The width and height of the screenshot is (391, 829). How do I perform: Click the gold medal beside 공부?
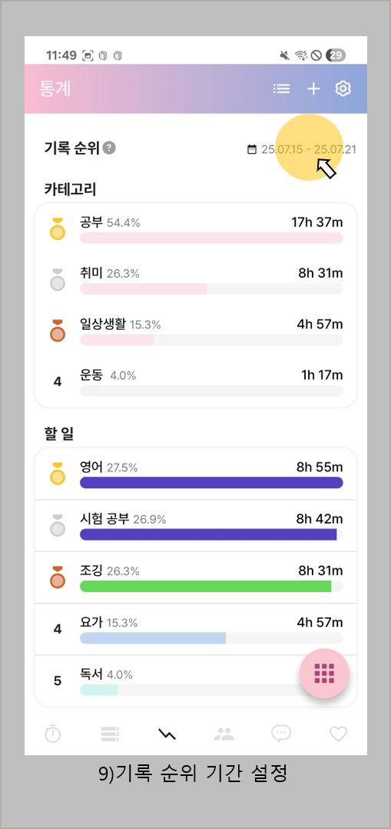57,228
